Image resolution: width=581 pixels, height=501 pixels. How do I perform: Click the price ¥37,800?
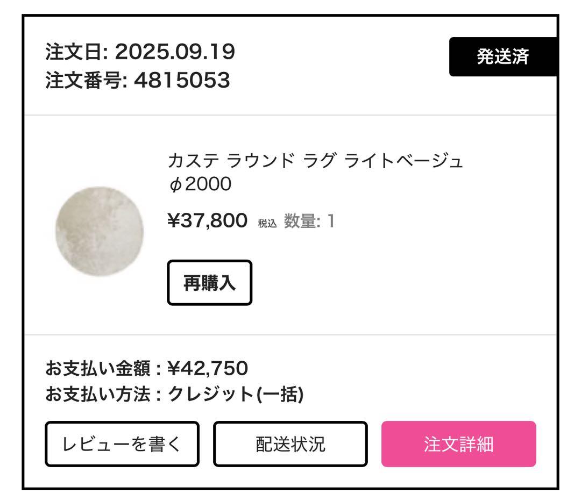(208, 220)
